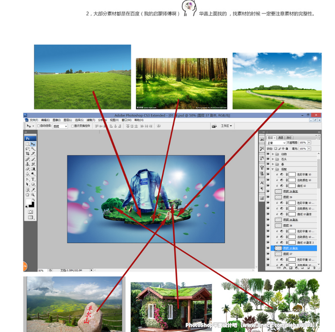Select the Zoom tool

(x=33, y=195)
